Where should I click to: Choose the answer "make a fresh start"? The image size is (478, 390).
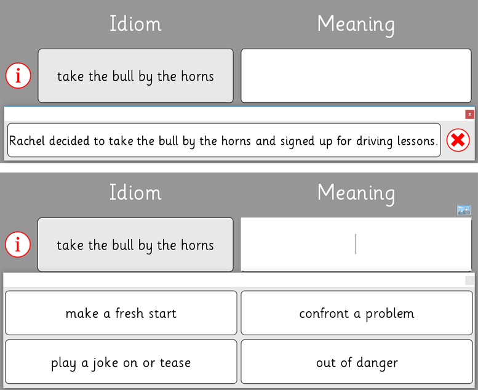point(121,313)
